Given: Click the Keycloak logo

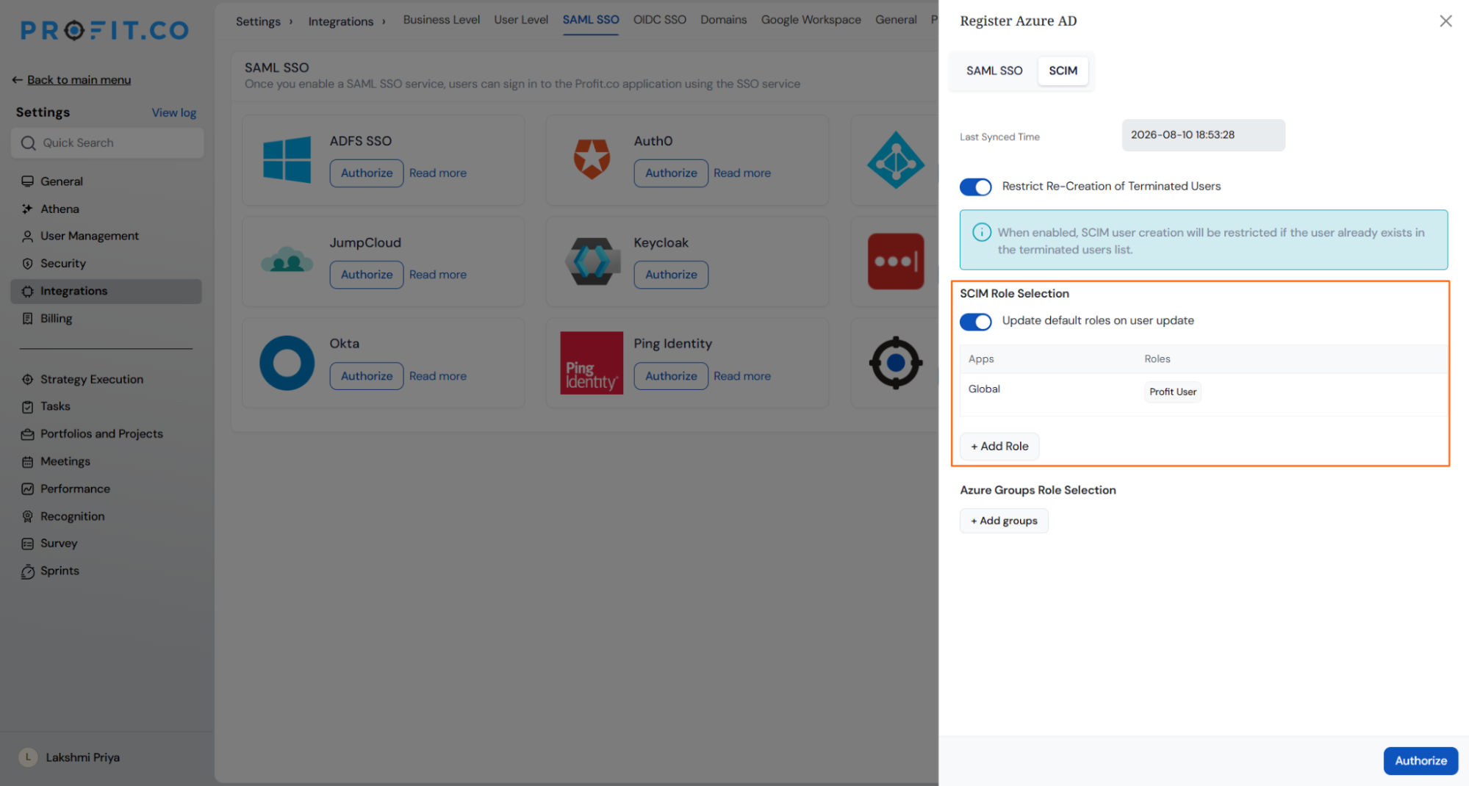Looking at the screenshot, I should [x=592, y=262].
